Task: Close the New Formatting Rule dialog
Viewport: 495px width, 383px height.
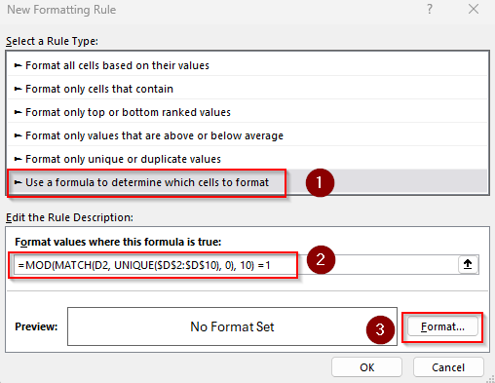Action: coord(474,9)
